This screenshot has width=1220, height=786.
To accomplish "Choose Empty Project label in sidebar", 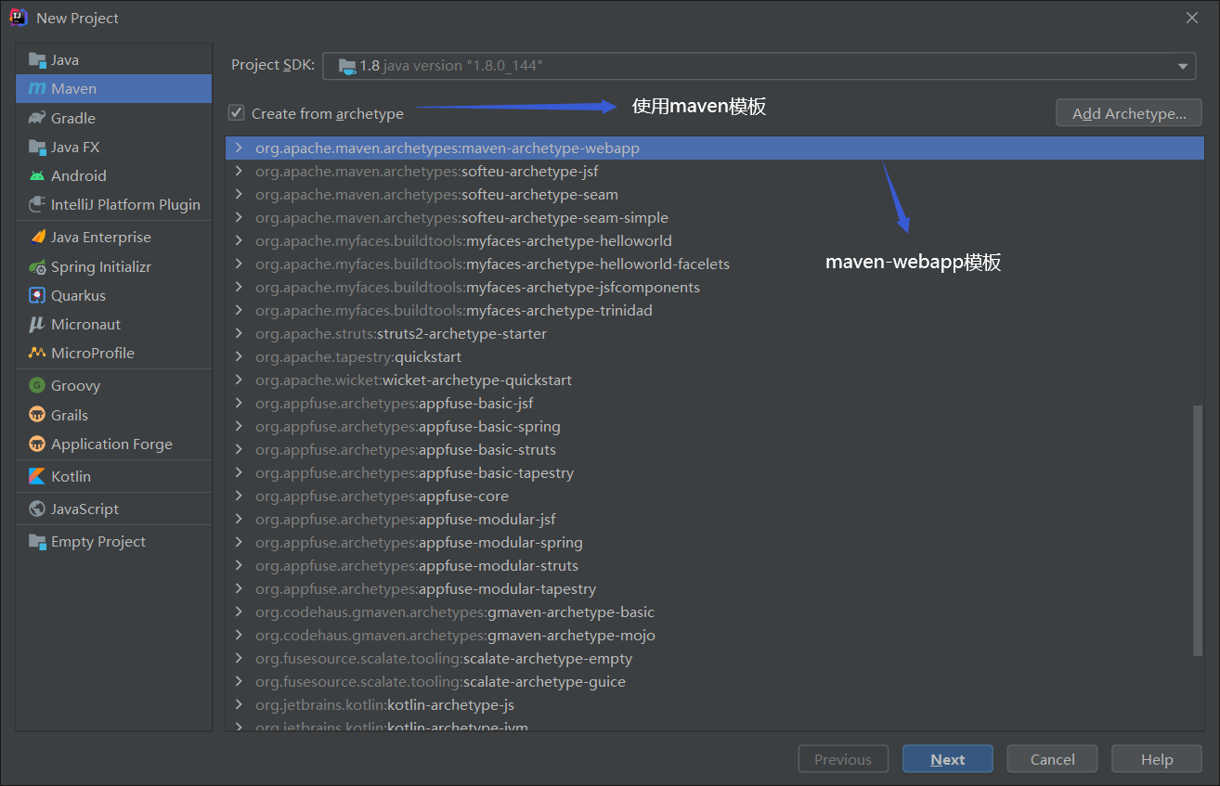I will coord(98,541).
